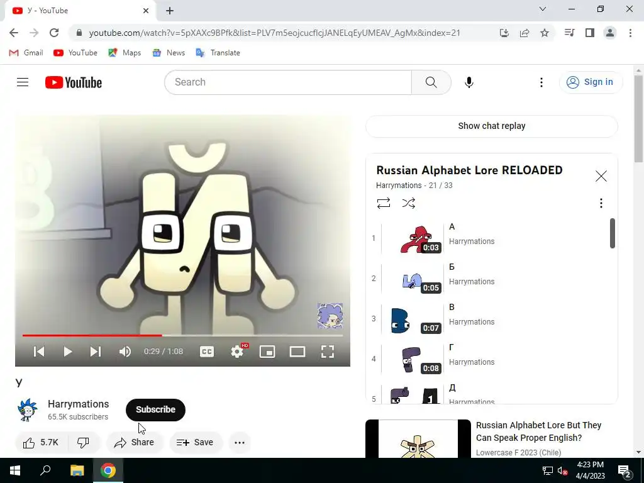Open News bookmark

pos(169,53)
